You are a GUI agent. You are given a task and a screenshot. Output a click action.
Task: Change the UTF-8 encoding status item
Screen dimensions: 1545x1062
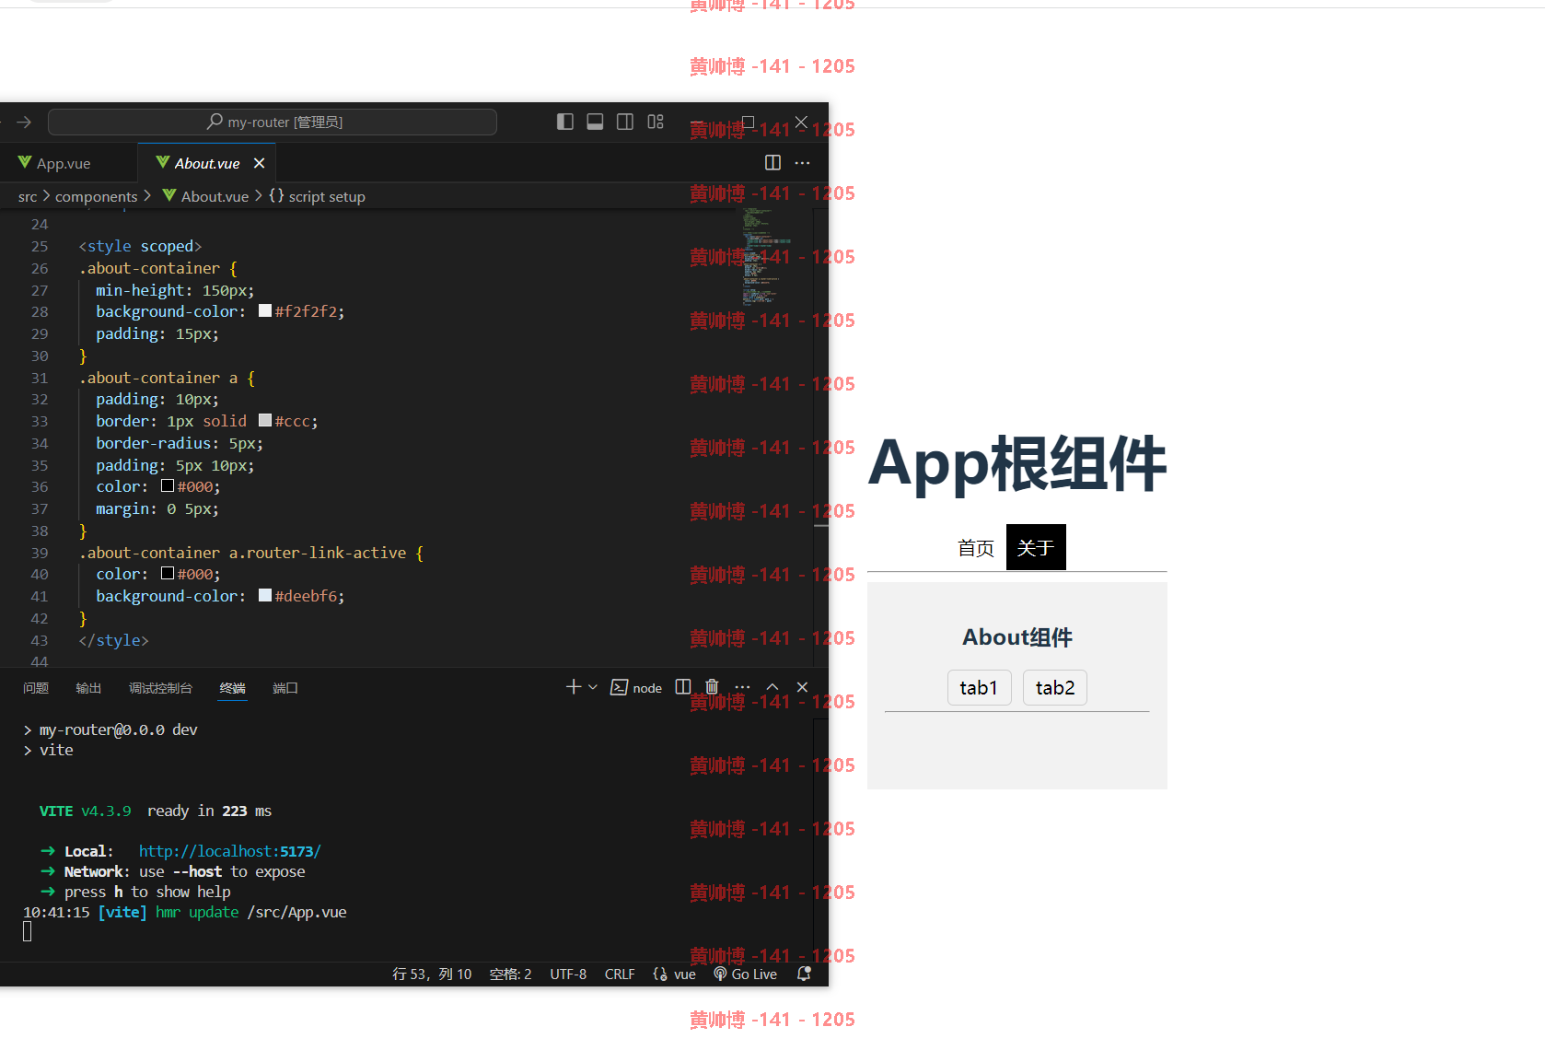pos(568,974)
